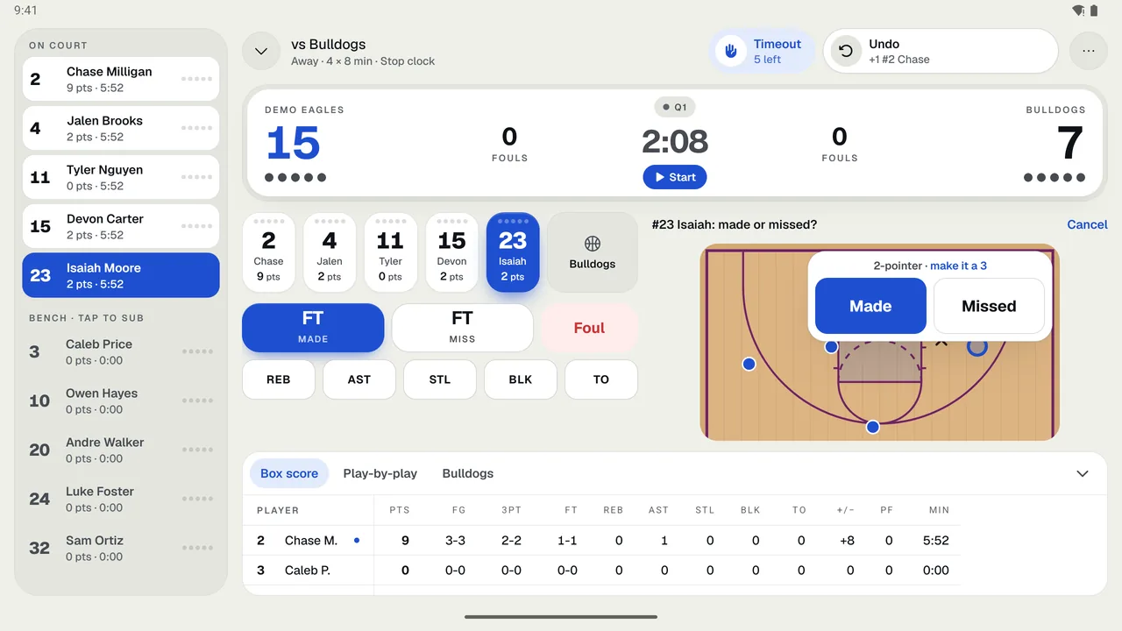Viewport: 1122px width, 631px height.
Task: Tap the Q1 quarter indicator
Action: pyautogui.click(x=675, y=107)
